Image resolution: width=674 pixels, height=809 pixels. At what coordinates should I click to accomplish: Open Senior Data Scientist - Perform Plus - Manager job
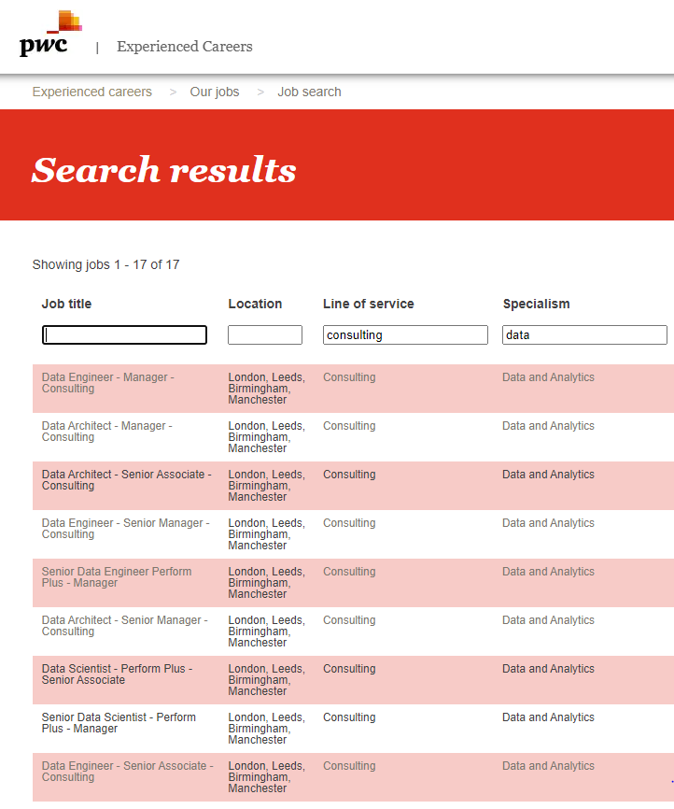[119, 722]
